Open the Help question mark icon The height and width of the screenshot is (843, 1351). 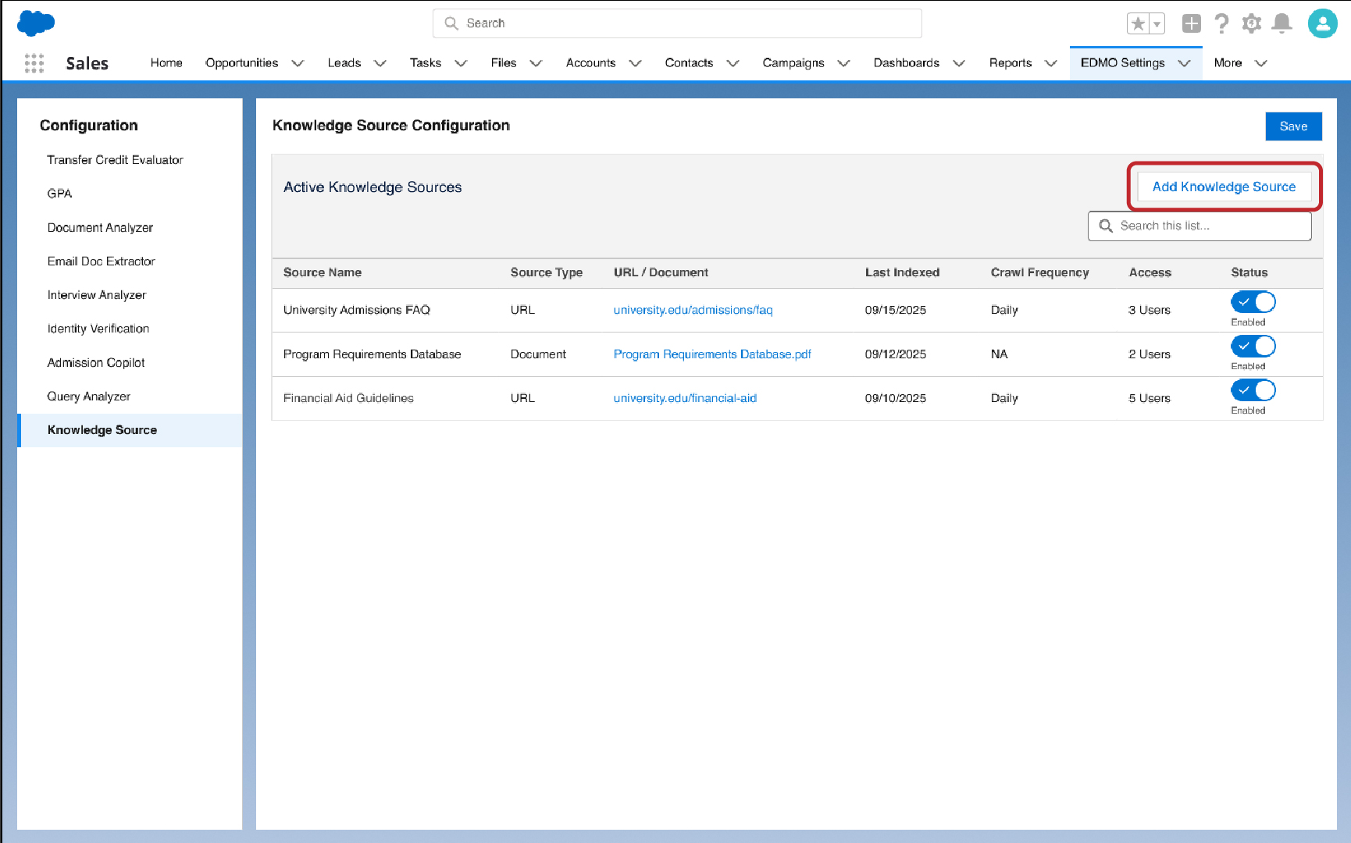click(x=1222, y=23)
